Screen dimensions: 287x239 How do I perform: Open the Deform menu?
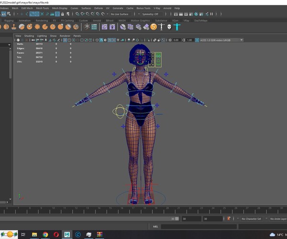click(x=99, y=8)
